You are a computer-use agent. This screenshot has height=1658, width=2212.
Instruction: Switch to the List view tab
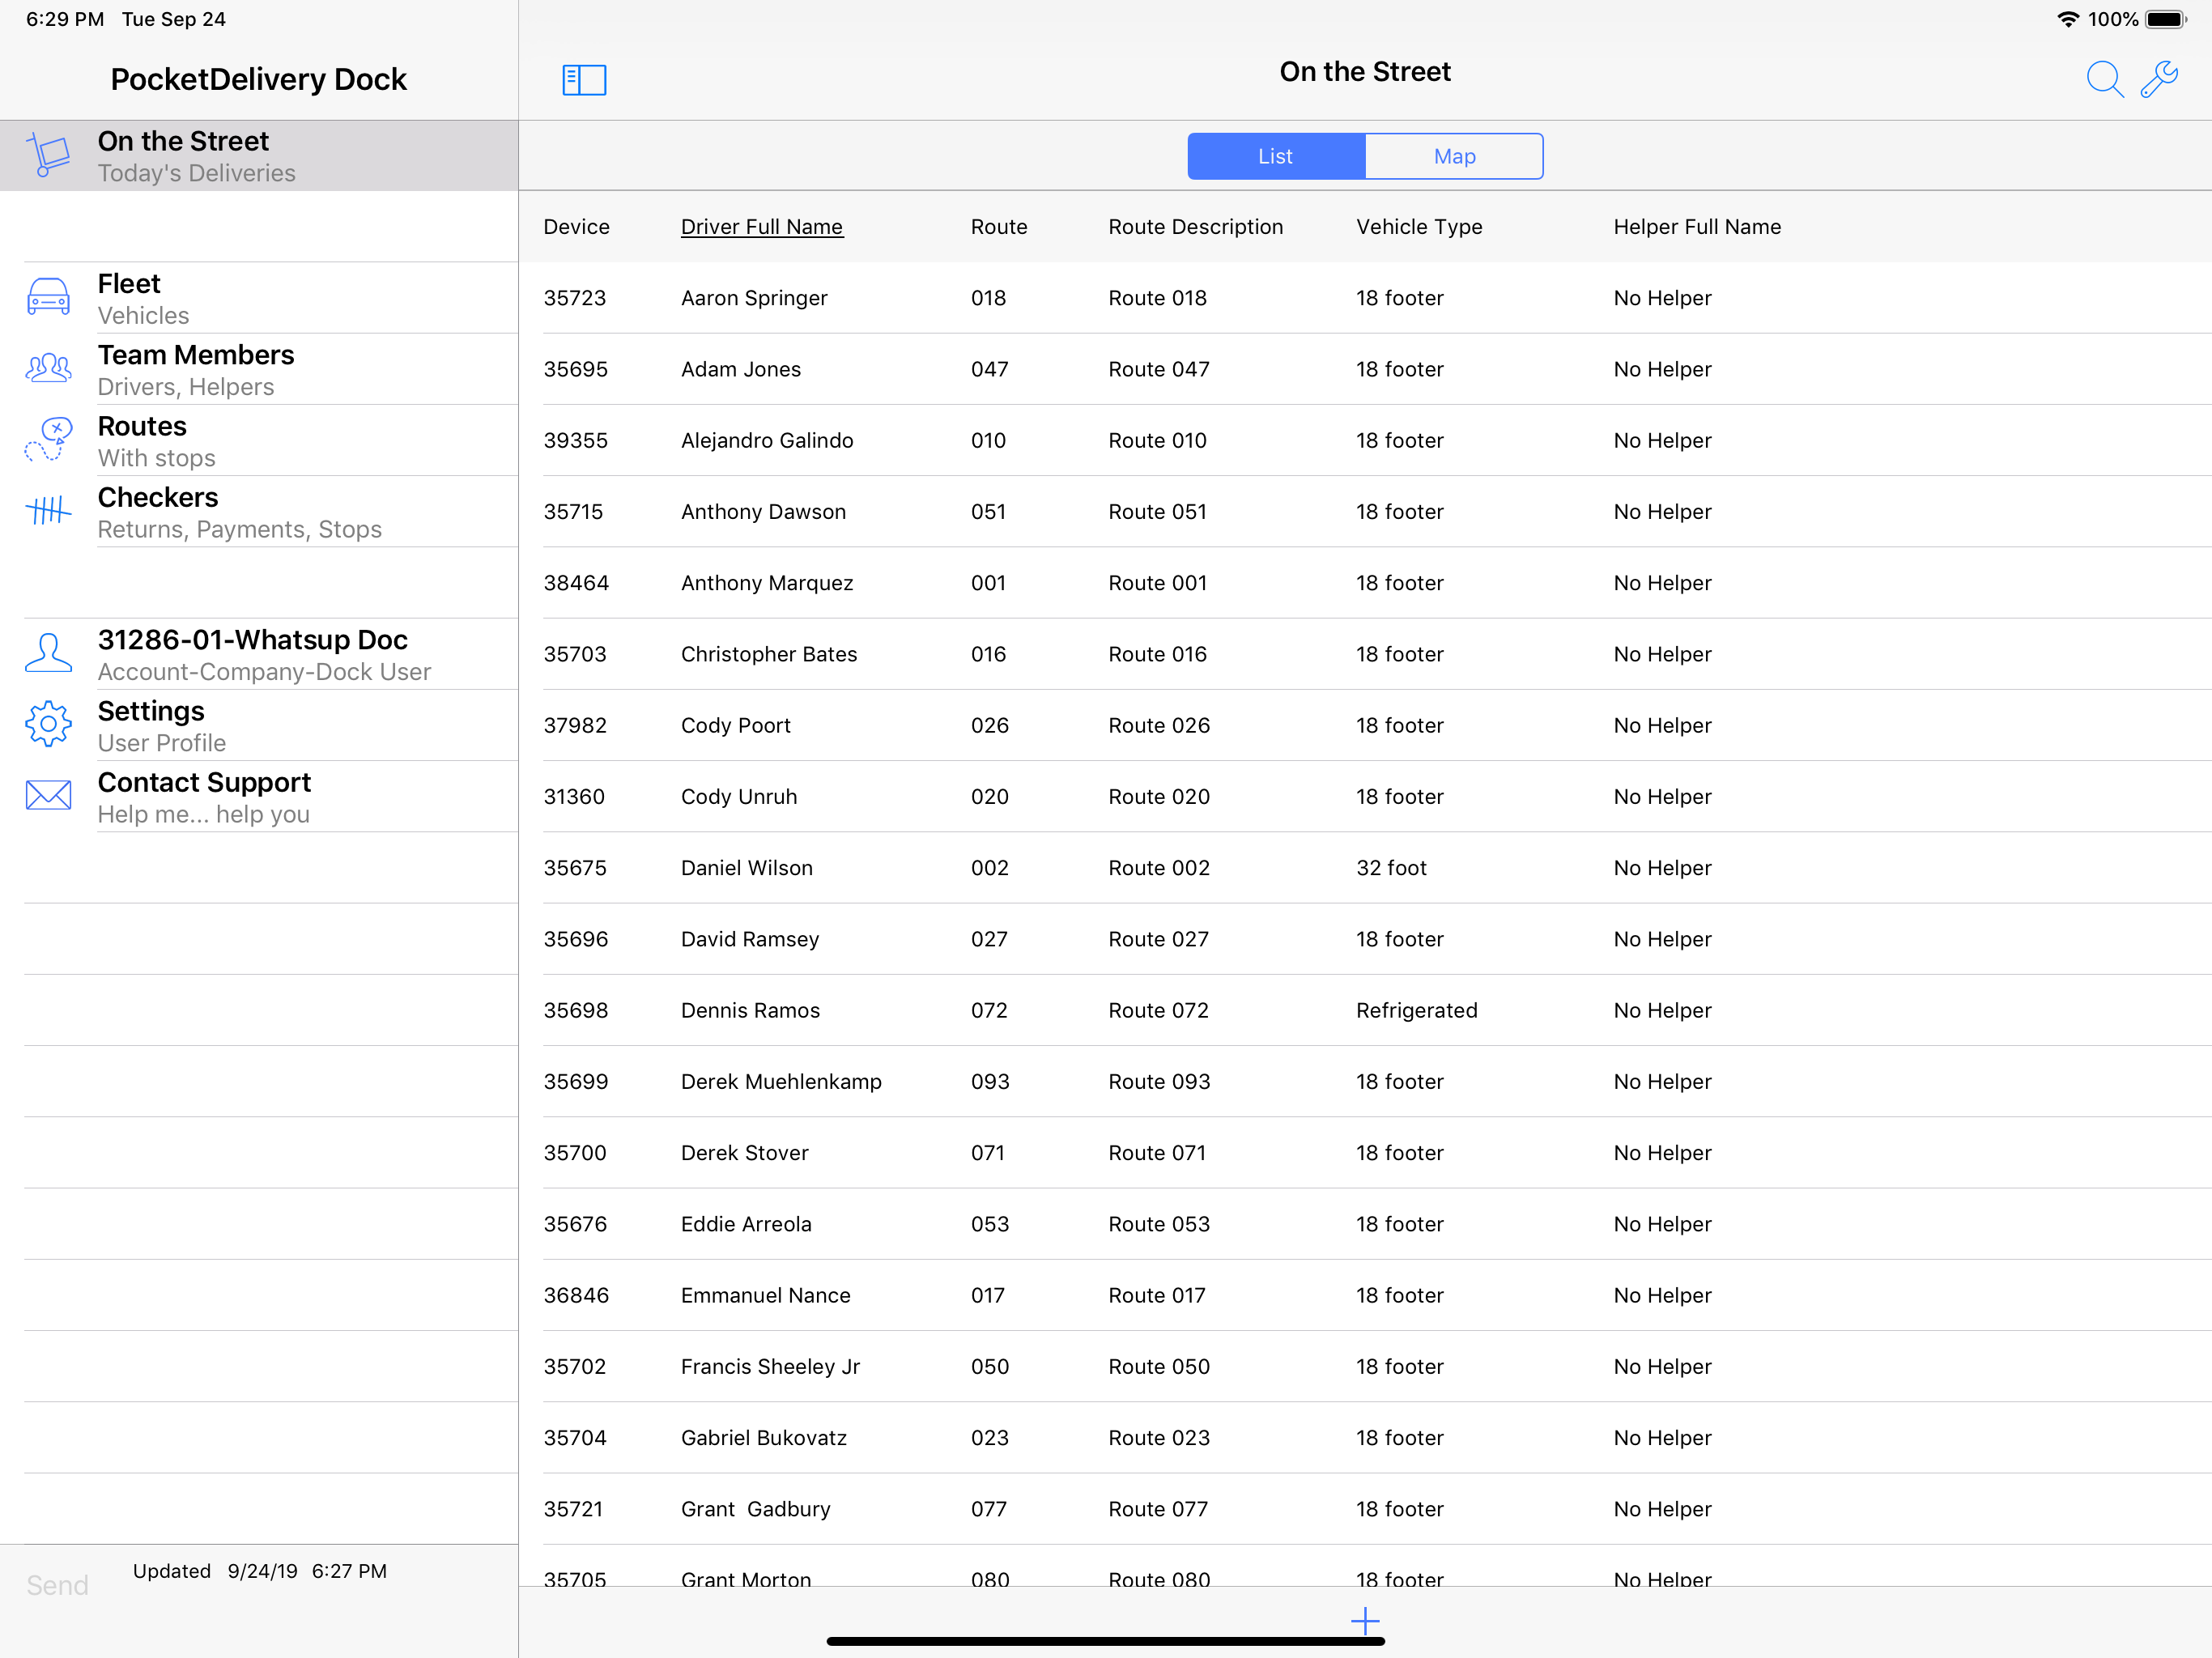pyautogui.click(x=1276, y=156)
